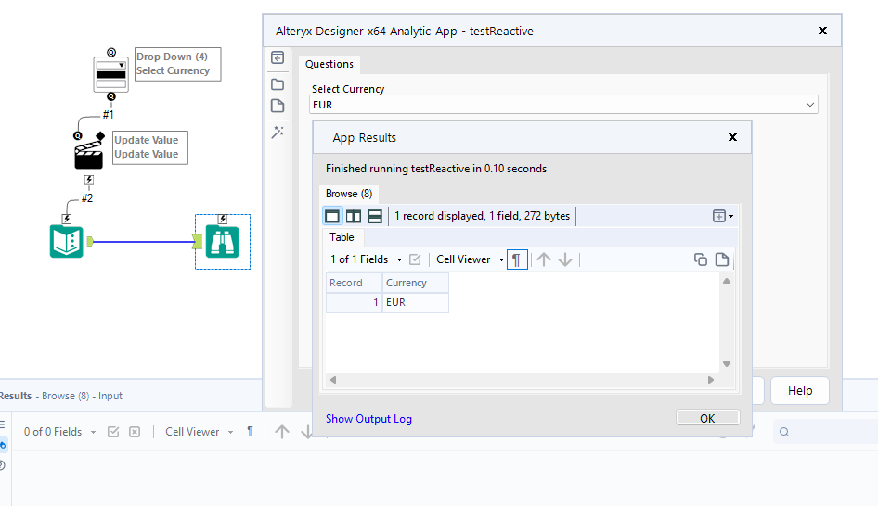
Task: Select the Browse binoculars tool on canvas
Action: point(223,242)
